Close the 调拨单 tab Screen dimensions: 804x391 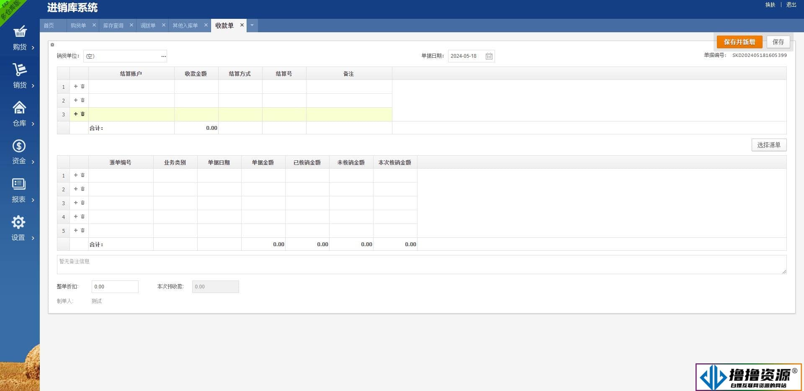click(x=164, y=25)
